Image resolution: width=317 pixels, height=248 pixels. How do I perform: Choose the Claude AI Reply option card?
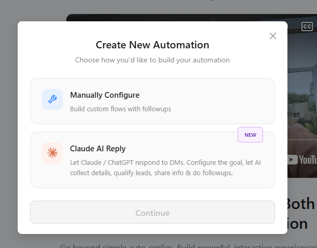[153, 160]
